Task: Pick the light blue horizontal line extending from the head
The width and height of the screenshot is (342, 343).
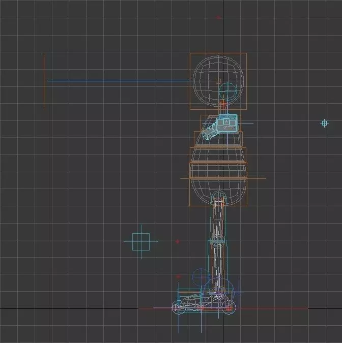Action: tap(119, 81)
